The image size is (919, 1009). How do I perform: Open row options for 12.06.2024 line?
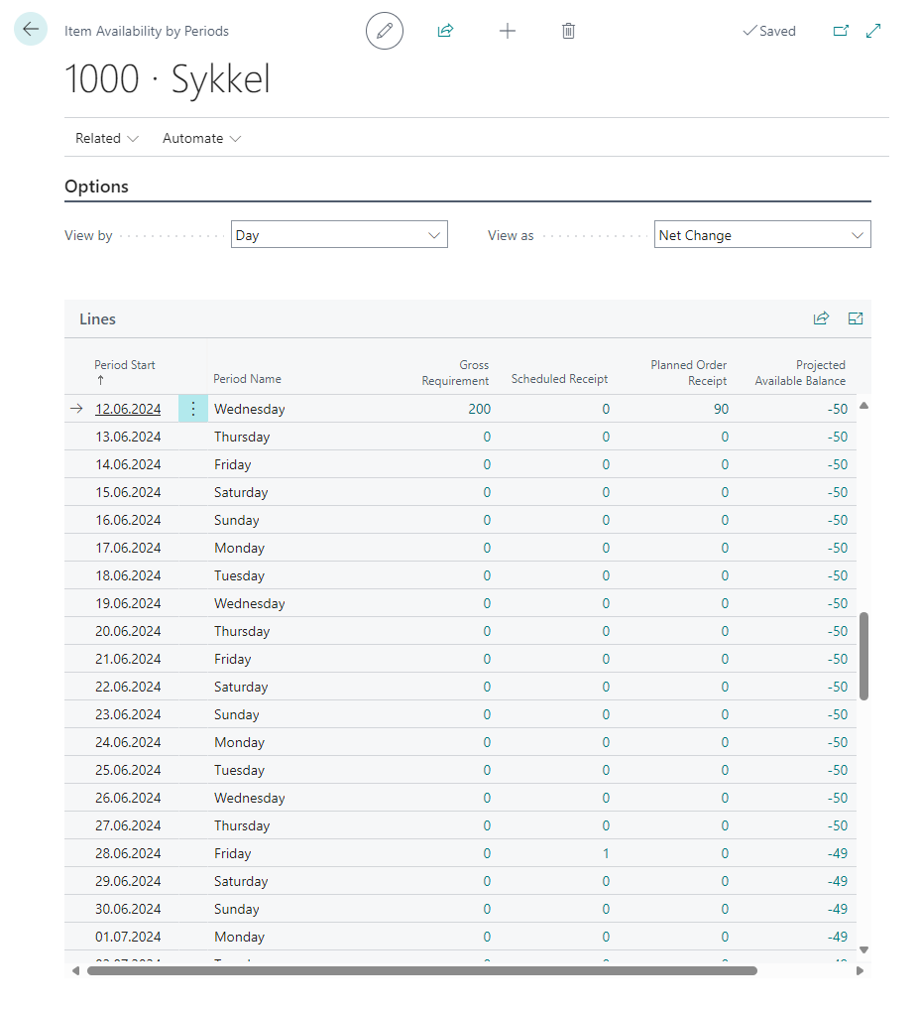click(x=192, y=409)
